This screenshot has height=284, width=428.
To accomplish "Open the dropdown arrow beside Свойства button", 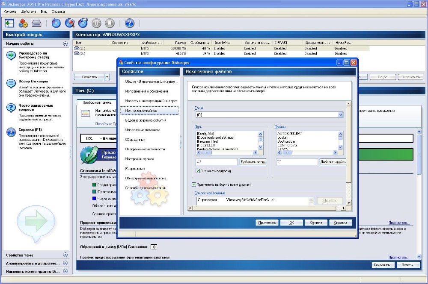I will (107, 77).
